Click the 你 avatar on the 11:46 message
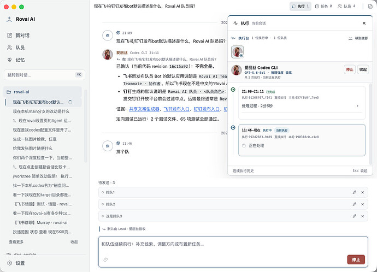This screenshot has height=272, width=377. pyautogui.click(x=108, y=146)
